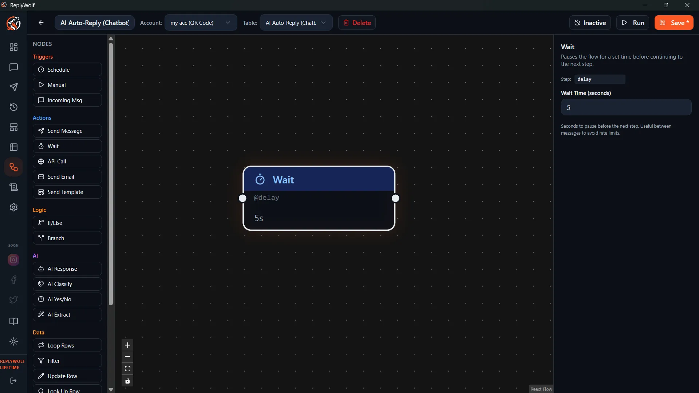Viewport: 699px width, 393px height.
Task: Click the Triggers section heading
Action: click(x=43, y=57)
